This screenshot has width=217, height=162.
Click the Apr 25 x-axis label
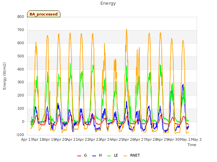pos(117,139)
